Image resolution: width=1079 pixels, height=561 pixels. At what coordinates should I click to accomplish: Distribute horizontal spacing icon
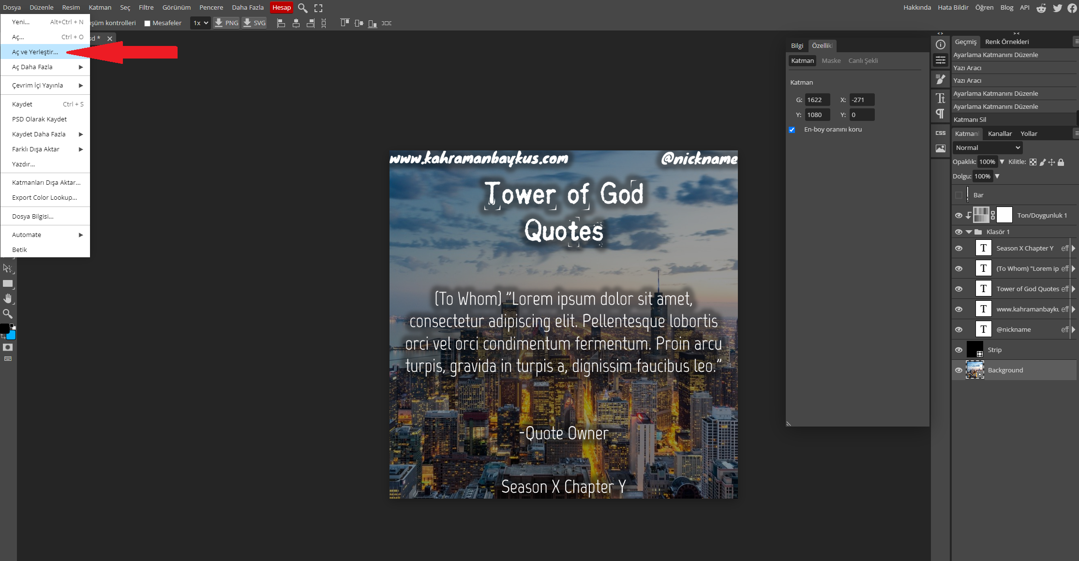coord(387,23)
